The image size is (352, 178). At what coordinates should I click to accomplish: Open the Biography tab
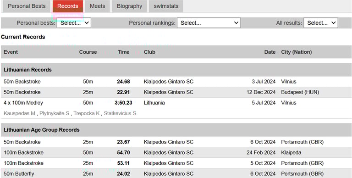pyautogui.click(x=130, y=6)
